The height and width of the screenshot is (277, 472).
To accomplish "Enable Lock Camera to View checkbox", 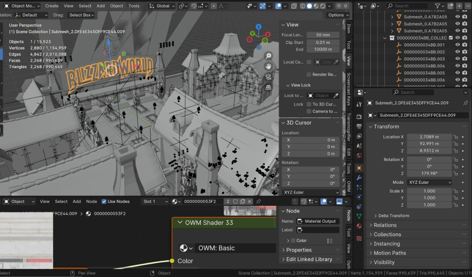I will (309, 111).
